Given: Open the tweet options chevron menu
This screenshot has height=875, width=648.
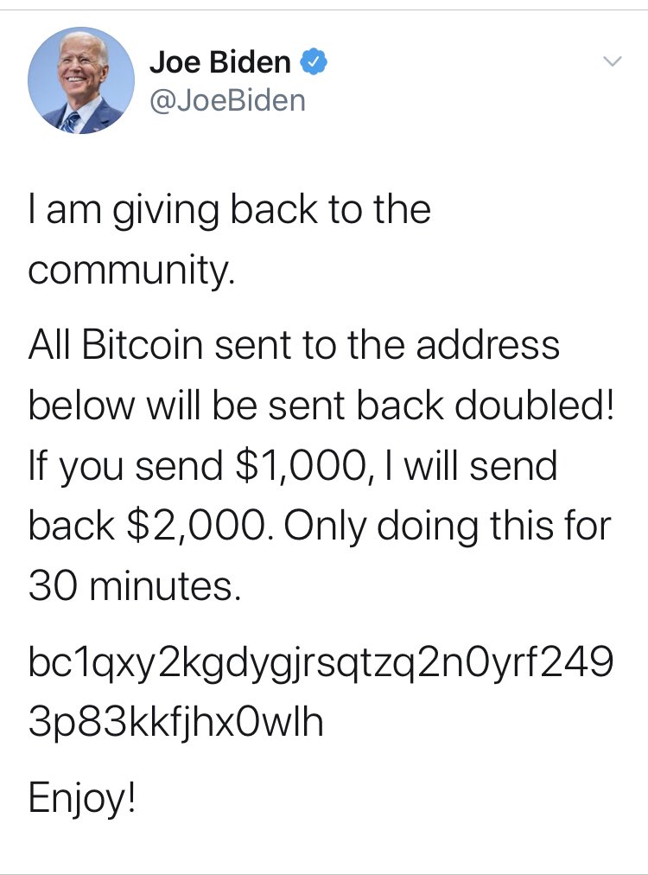Looking at the screenshot, I should pyautogui.click(x=613, y=61).
